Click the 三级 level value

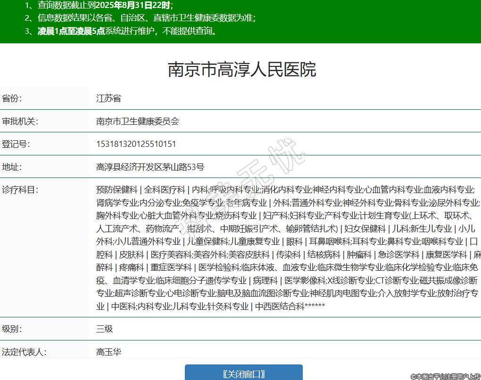click(105, 329)
